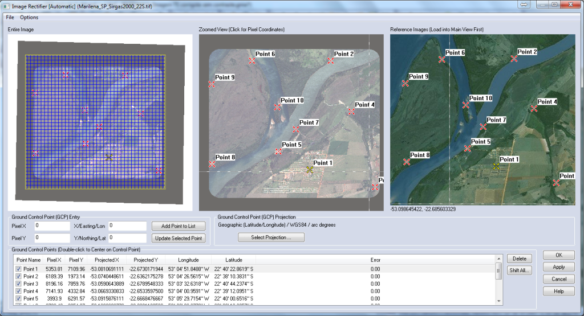
Task: Click Update Selected Point button
Action: tap(179, 238)
